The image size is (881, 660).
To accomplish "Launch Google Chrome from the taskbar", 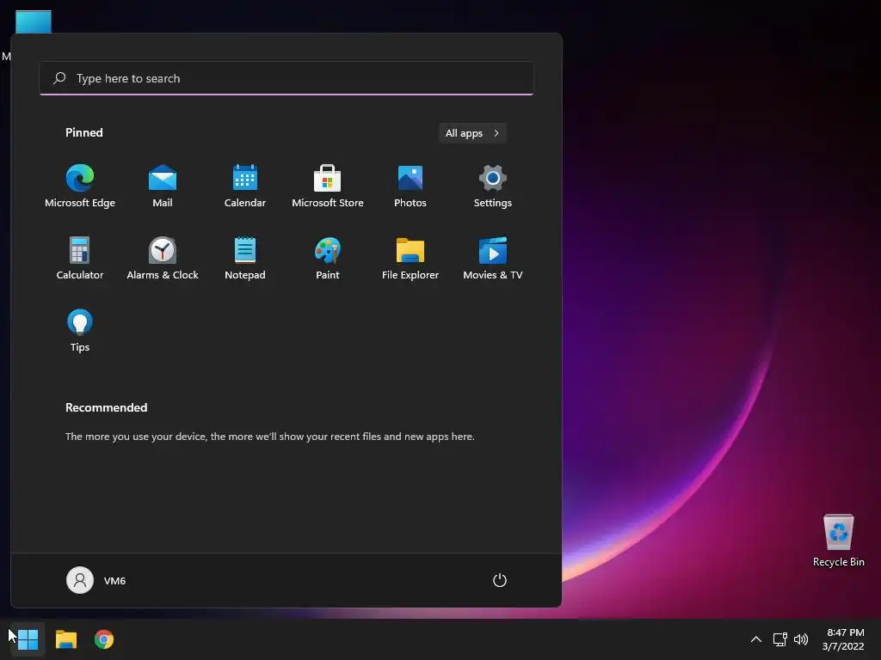I will point(104,639).
